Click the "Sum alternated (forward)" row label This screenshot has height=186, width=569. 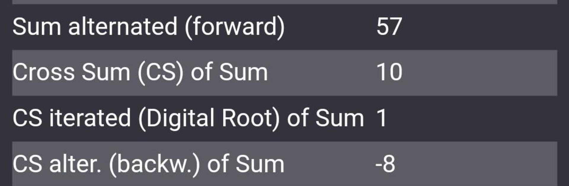[x=148, y=27]
